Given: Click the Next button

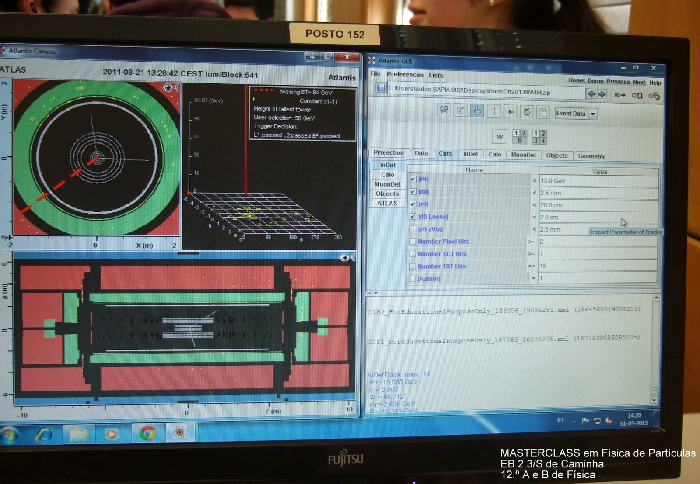Looking at the screenshot, I should point(639,82).
